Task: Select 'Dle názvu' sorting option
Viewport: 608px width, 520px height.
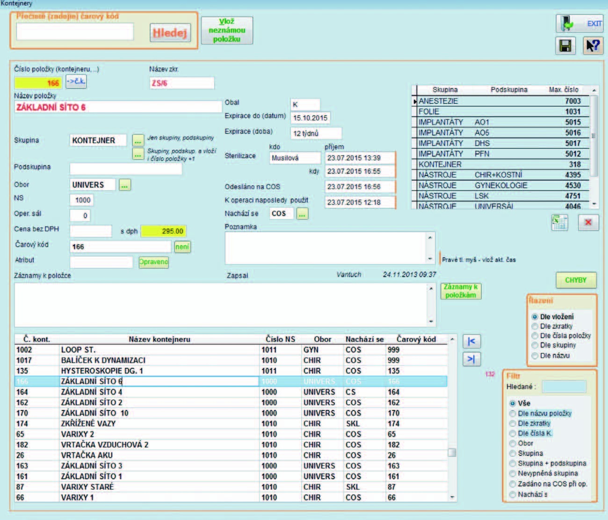Action: pos(535,356)
